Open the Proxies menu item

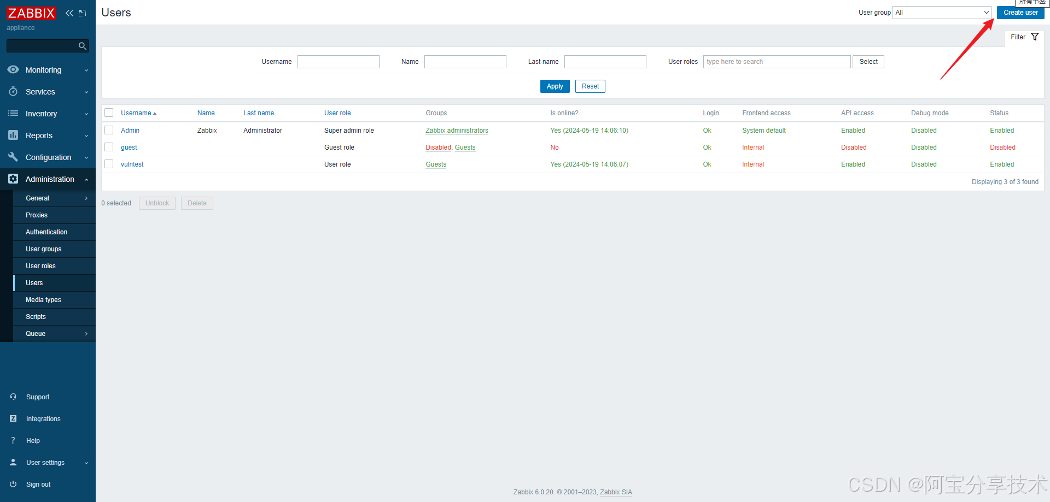54,215
